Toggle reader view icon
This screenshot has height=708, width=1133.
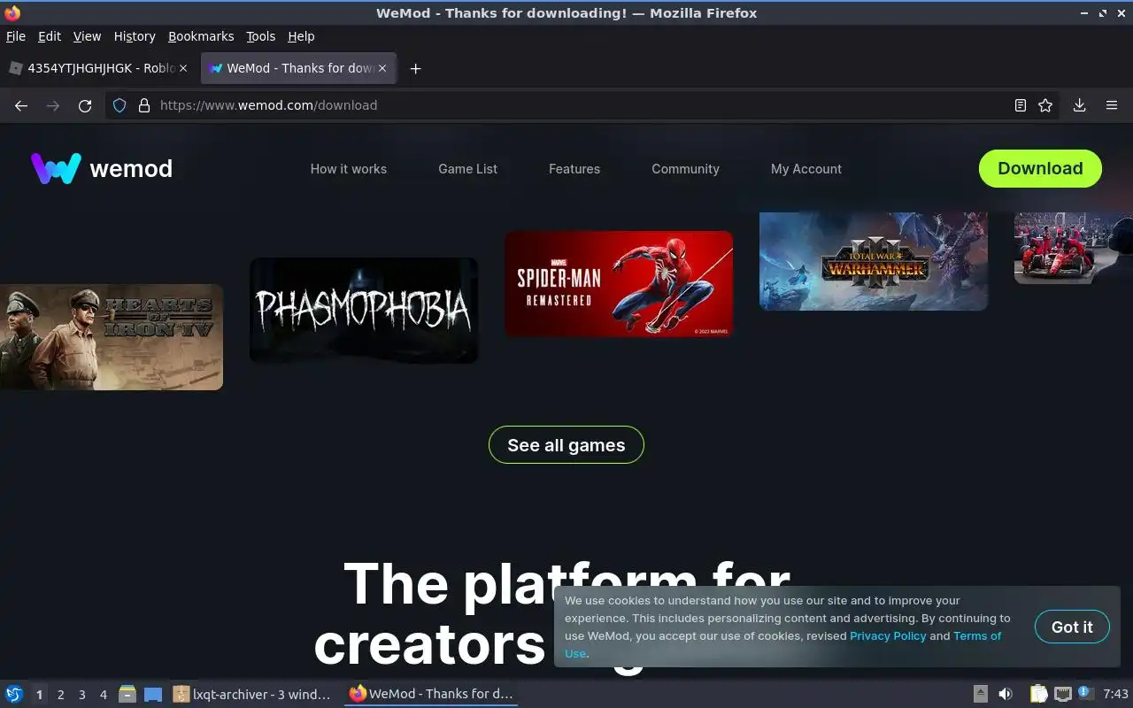coord(1020,105)
